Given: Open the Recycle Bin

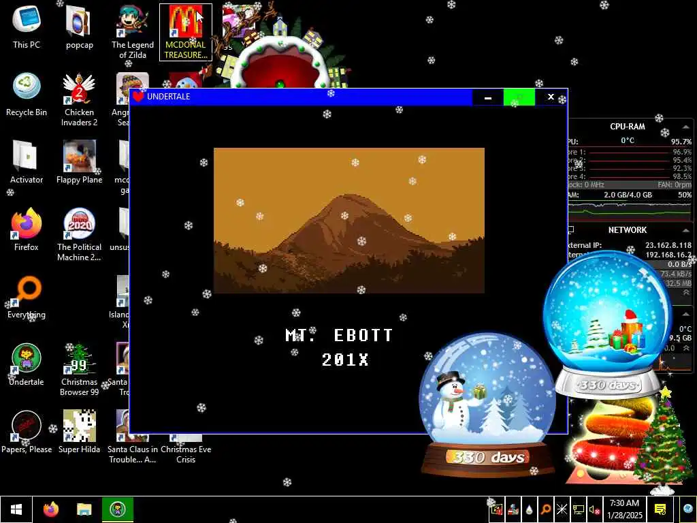Looking at the screenshot, I should pyautogui.click(x=27, y=94).
